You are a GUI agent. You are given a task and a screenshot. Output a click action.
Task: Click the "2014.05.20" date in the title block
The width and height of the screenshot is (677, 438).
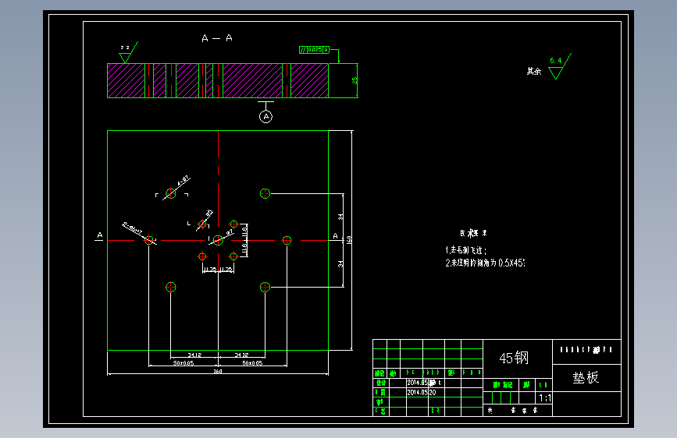(x=422, y=392)
